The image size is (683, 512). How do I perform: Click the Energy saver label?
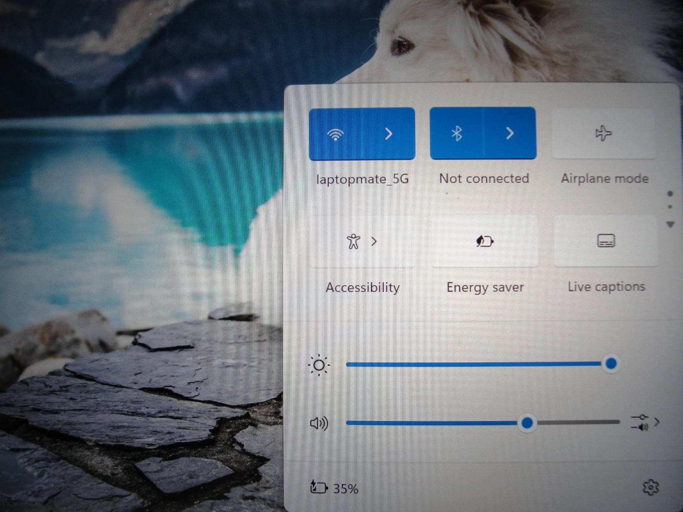pyautogui.click(x=485, y=288)
